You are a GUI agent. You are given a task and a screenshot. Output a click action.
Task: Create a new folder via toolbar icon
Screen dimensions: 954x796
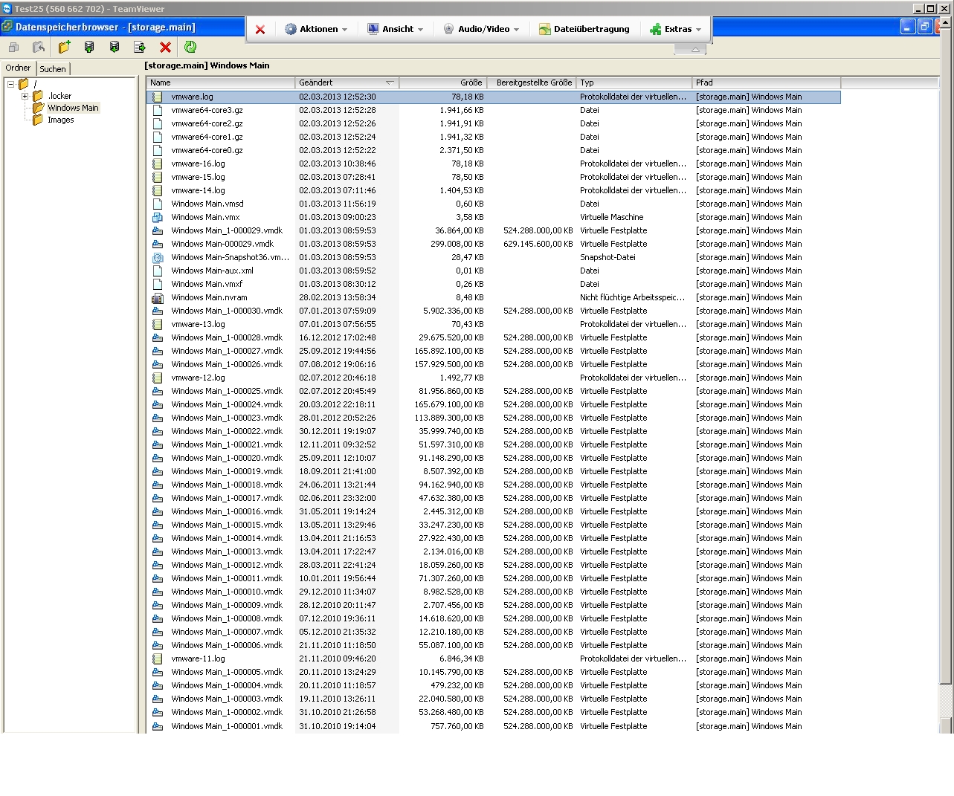[64, 47]
